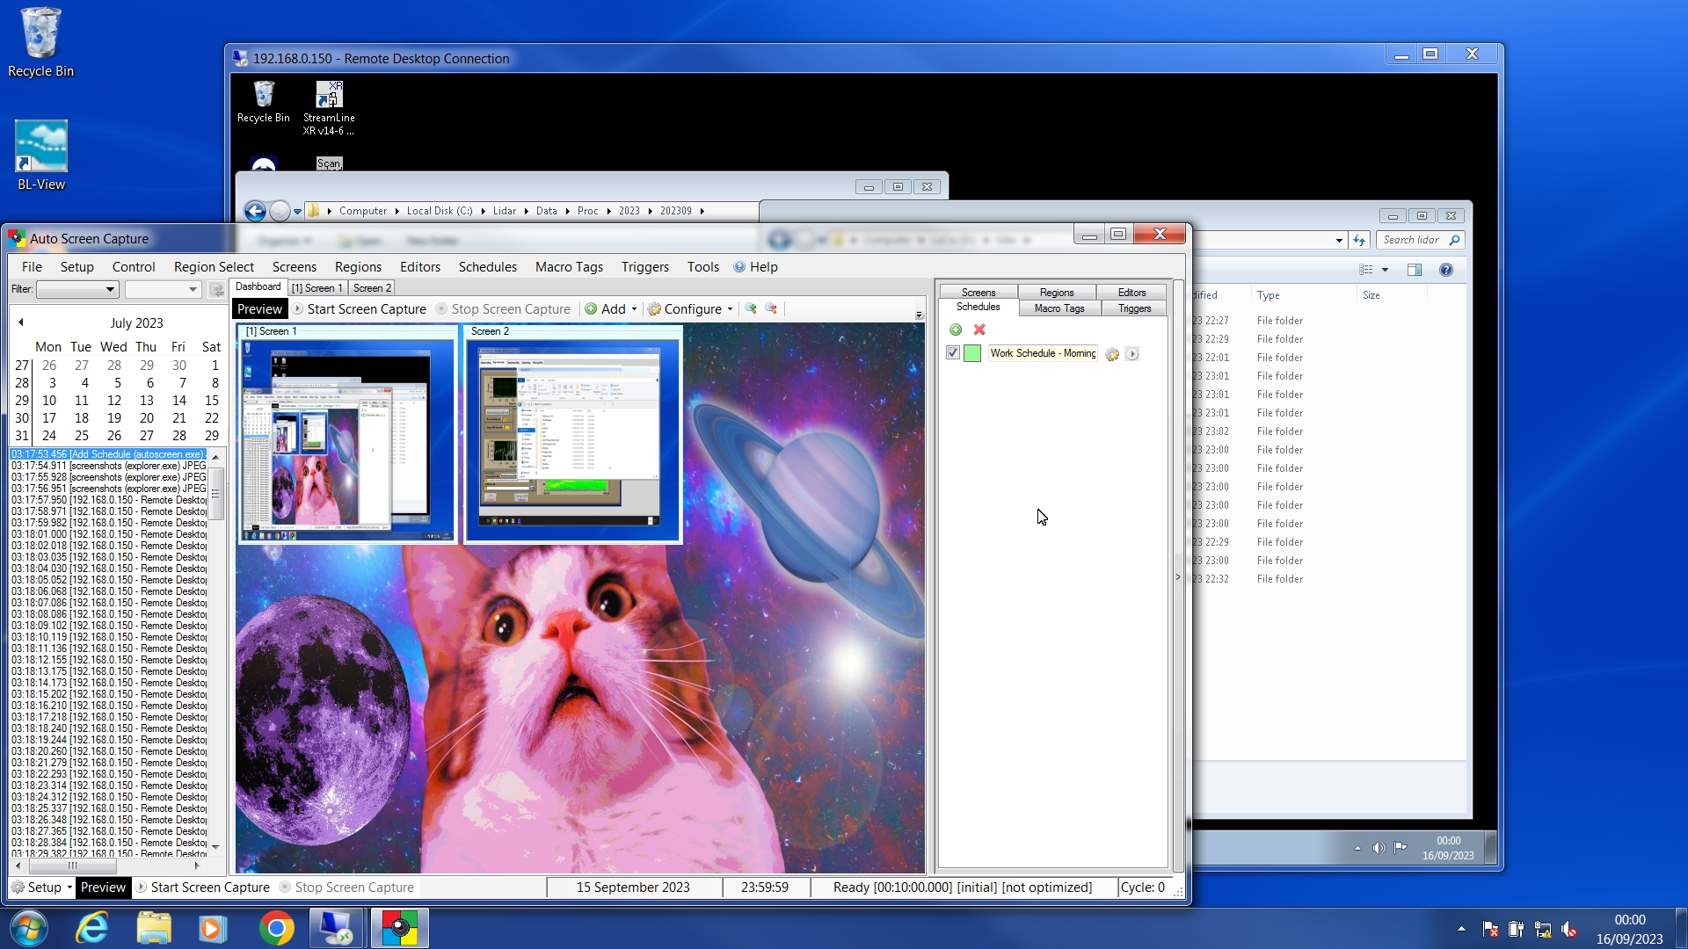1688x949 pixels.
Task: Delete the schedule with the red X icon
Action: click(x=979, y=330)
